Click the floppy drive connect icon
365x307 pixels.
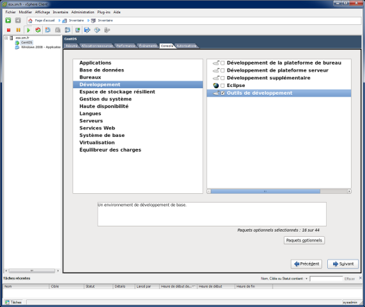click(88, 30)
